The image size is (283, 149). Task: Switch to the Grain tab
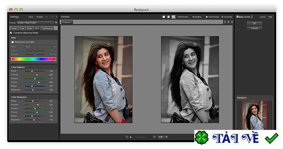[14, 29]
